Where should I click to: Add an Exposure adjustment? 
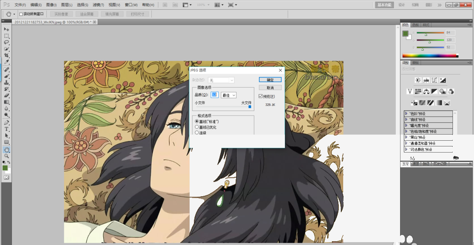443,80
